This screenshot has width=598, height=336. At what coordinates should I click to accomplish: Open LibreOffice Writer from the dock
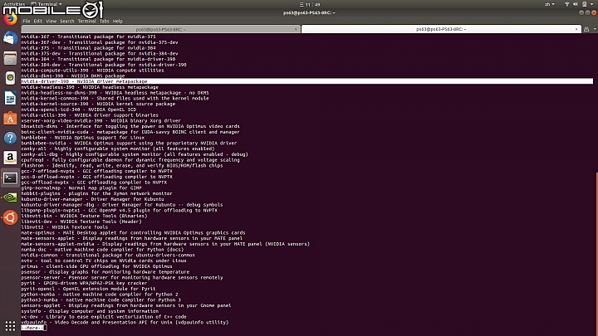[10, 98]
